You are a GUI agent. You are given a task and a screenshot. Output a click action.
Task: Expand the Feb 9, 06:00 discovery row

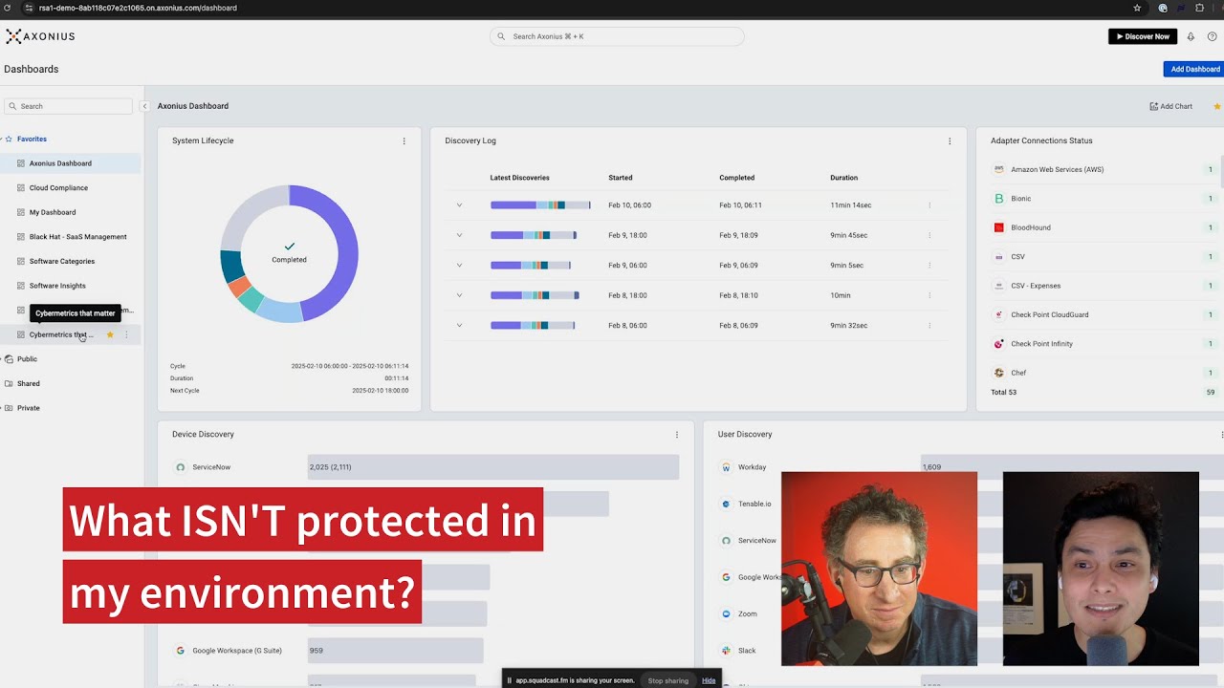(459, 266)
